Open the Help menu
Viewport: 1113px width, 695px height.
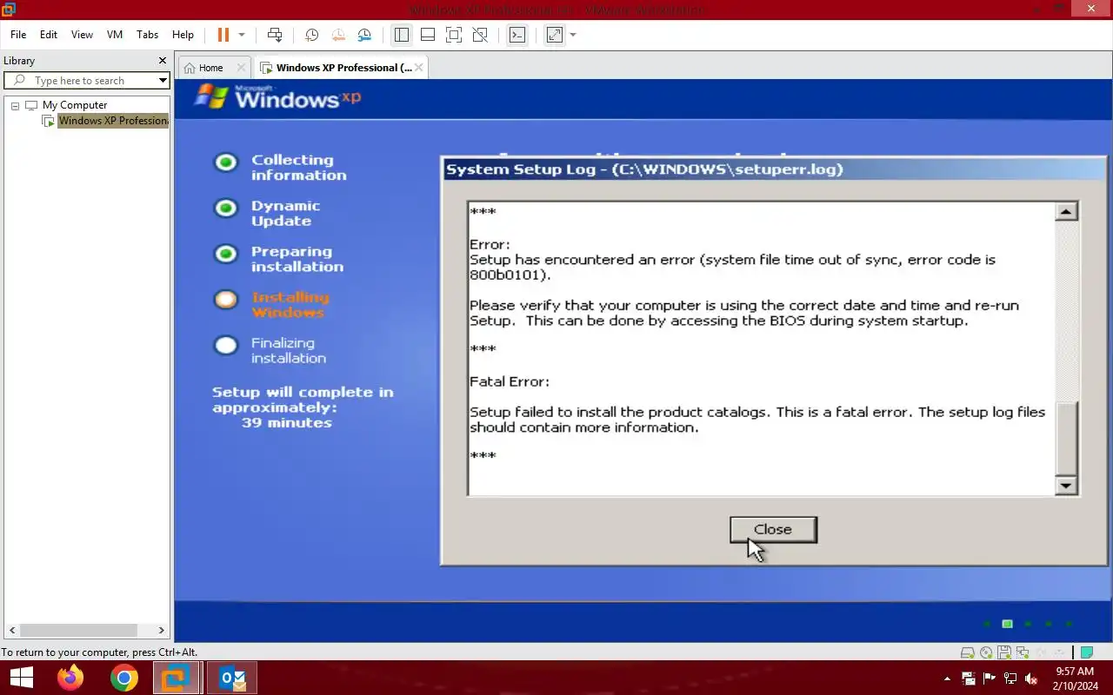[183, 35]
